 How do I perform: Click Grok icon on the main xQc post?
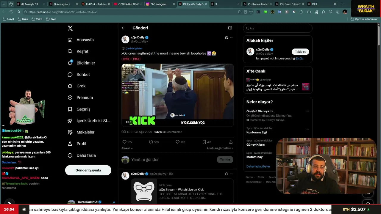click(227, 38)
